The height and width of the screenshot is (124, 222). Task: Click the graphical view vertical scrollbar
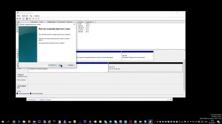(x=184, y=75)
